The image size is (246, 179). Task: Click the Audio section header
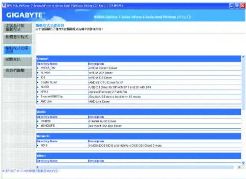pos(139,112)
